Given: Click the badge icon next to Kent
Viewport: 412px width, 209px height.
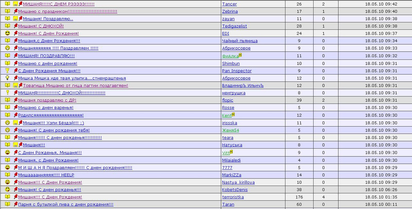Looking at the screenshot, I should (x=233, y=114).
